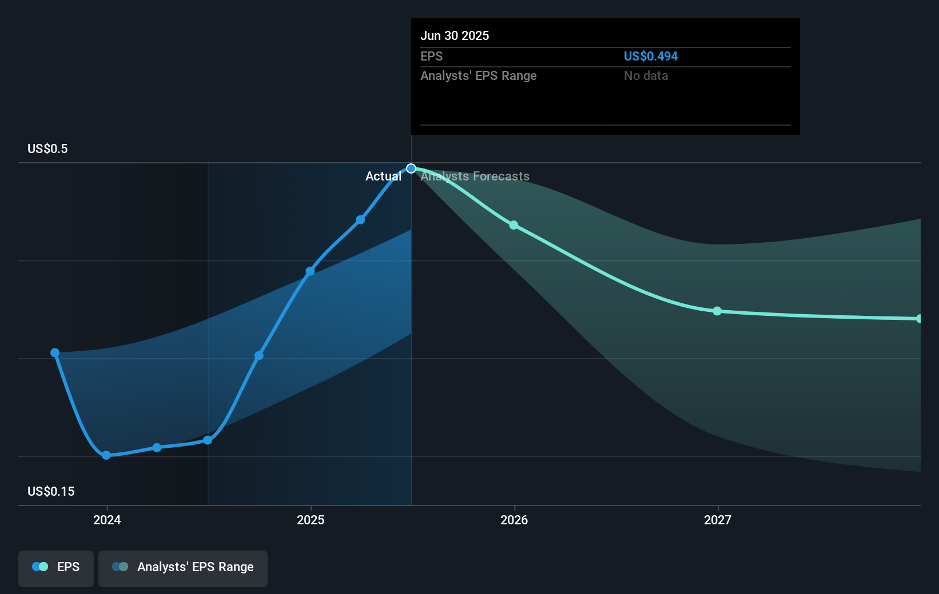This screenshot has width=939, height=594.
Task: Click the Jun 30 2025 tooltip date
Action: 455,35
